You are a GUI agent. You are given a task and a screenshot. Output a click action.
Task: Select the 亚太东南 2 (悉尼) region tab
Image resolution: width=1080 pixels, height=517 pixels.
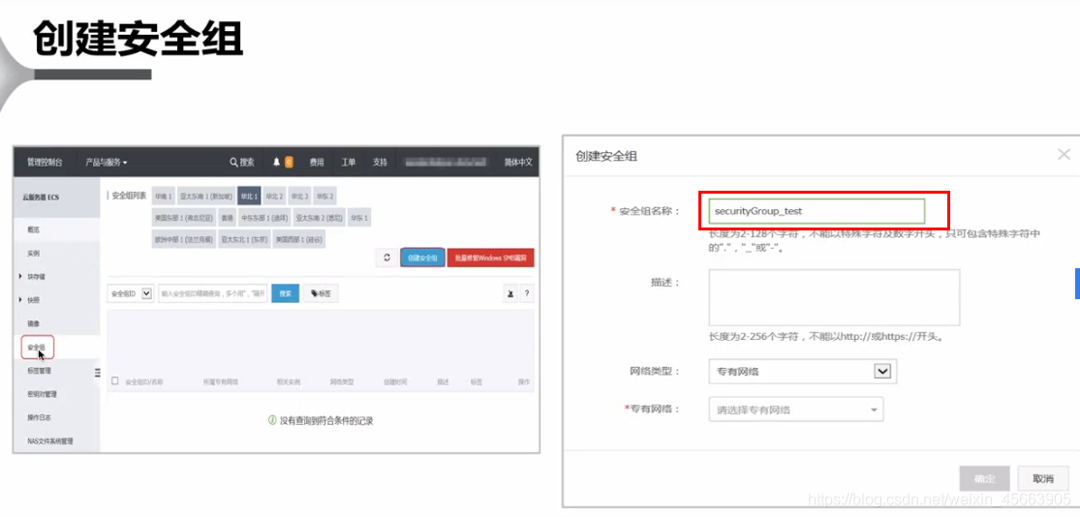[x=319, y=218]
